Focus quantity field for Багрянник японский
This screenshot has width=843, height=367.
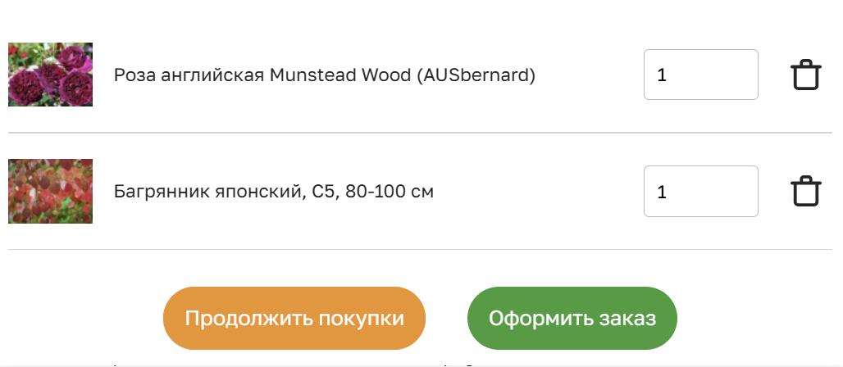coord(700,192)
